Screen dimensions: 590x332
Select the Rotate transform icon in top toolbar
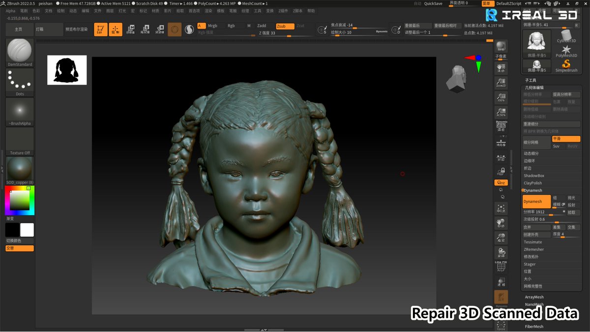tap(160, 30)
